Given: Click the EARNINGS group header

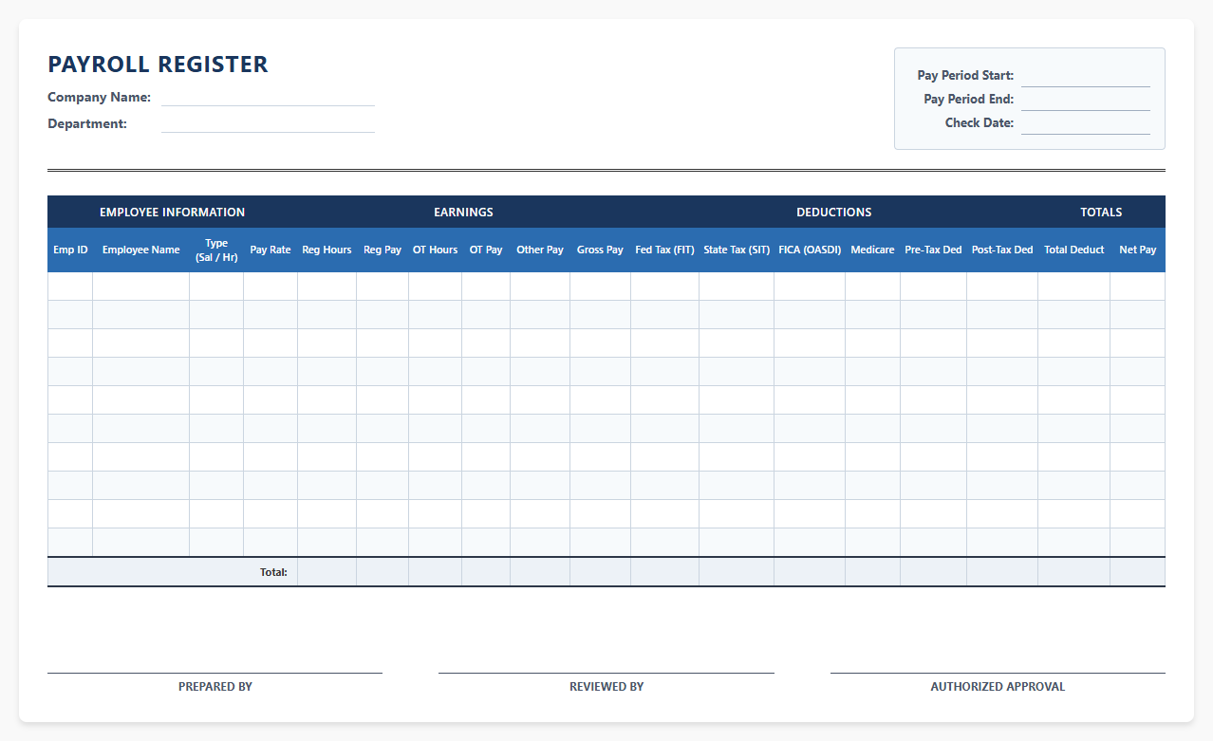Looking at the screenshot, I should pyautogui.click(x=463, y=213).
